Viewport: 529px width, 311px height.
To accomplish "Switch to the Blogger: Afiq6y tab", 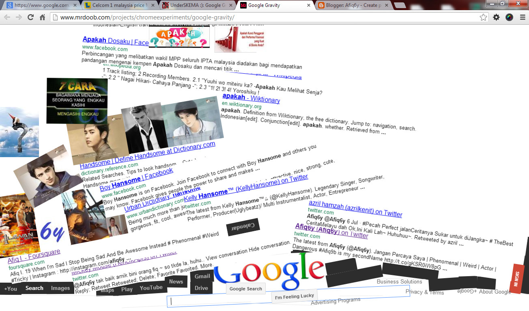I will pos(353,6).
